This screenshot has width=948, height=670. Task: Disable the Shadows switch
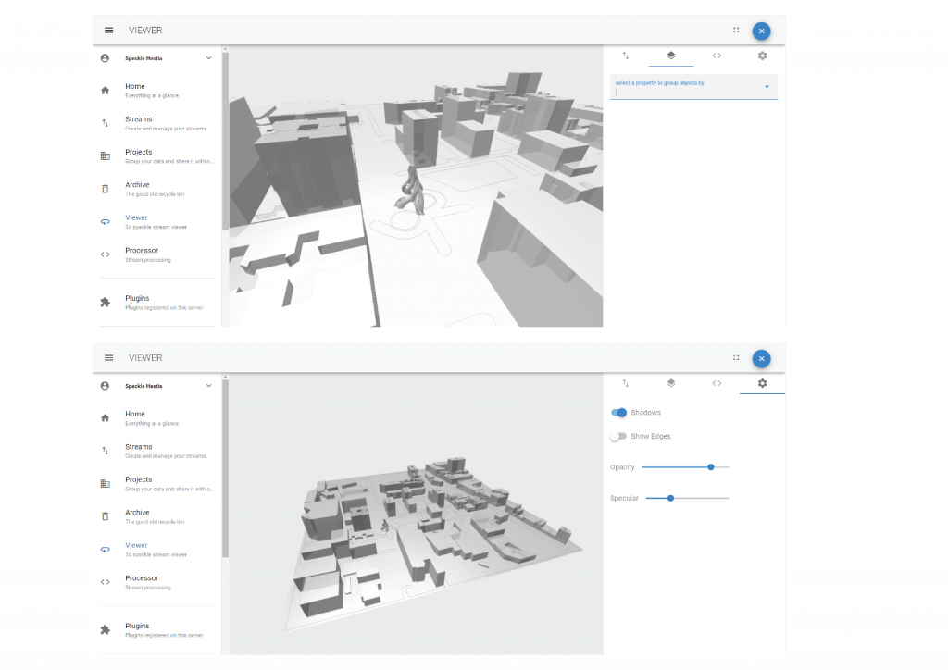pos(619,413)
